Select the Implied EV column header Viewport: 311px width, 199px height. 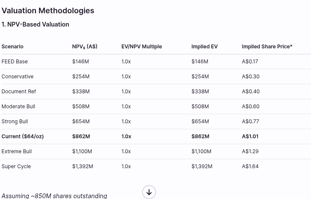point(204,47)
